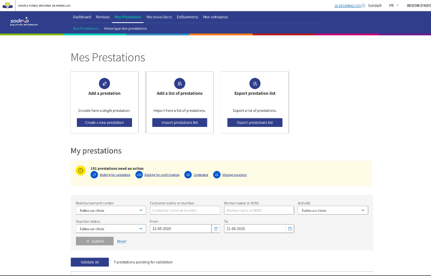431x276 pixels.
Task: Click the 25 contested badge
Action: click(188, 175)
